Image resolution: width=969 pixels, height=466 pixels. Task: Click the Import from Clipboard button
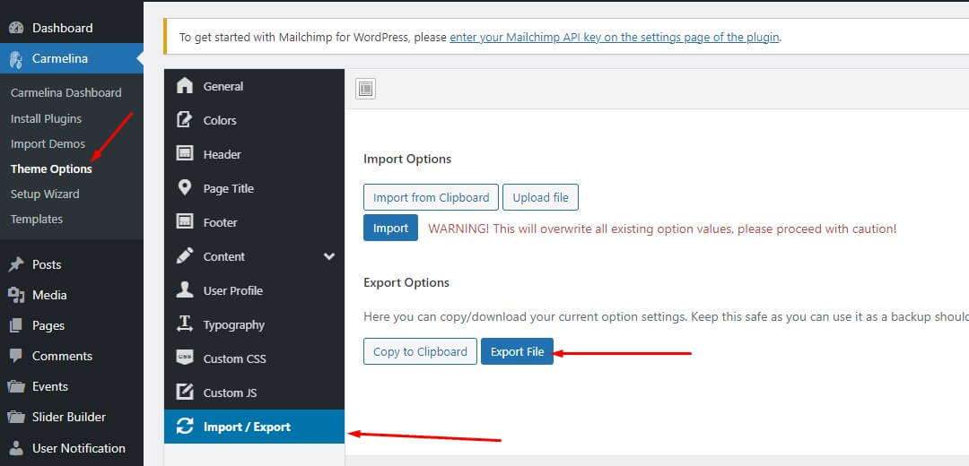pyautogui.click(x=431, y=197)
